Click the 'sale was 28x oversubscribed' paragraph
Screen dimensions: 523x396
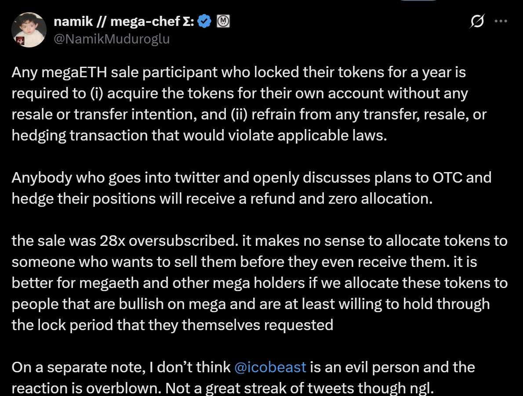point(259,283)
